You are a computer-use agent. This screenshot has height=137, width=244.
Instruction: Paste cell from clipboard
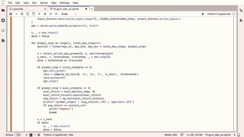click(x=34, y=14)
